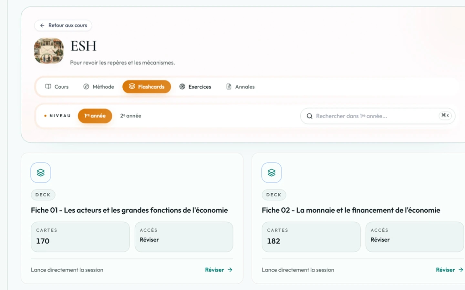Click the back arrow icon in Retour aux cours
This screenshot has height=290, width=465.
(42, 25)
